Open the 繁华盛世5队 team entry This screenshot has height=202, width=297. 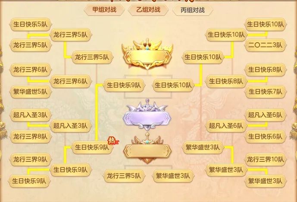(x=31, y=92)
